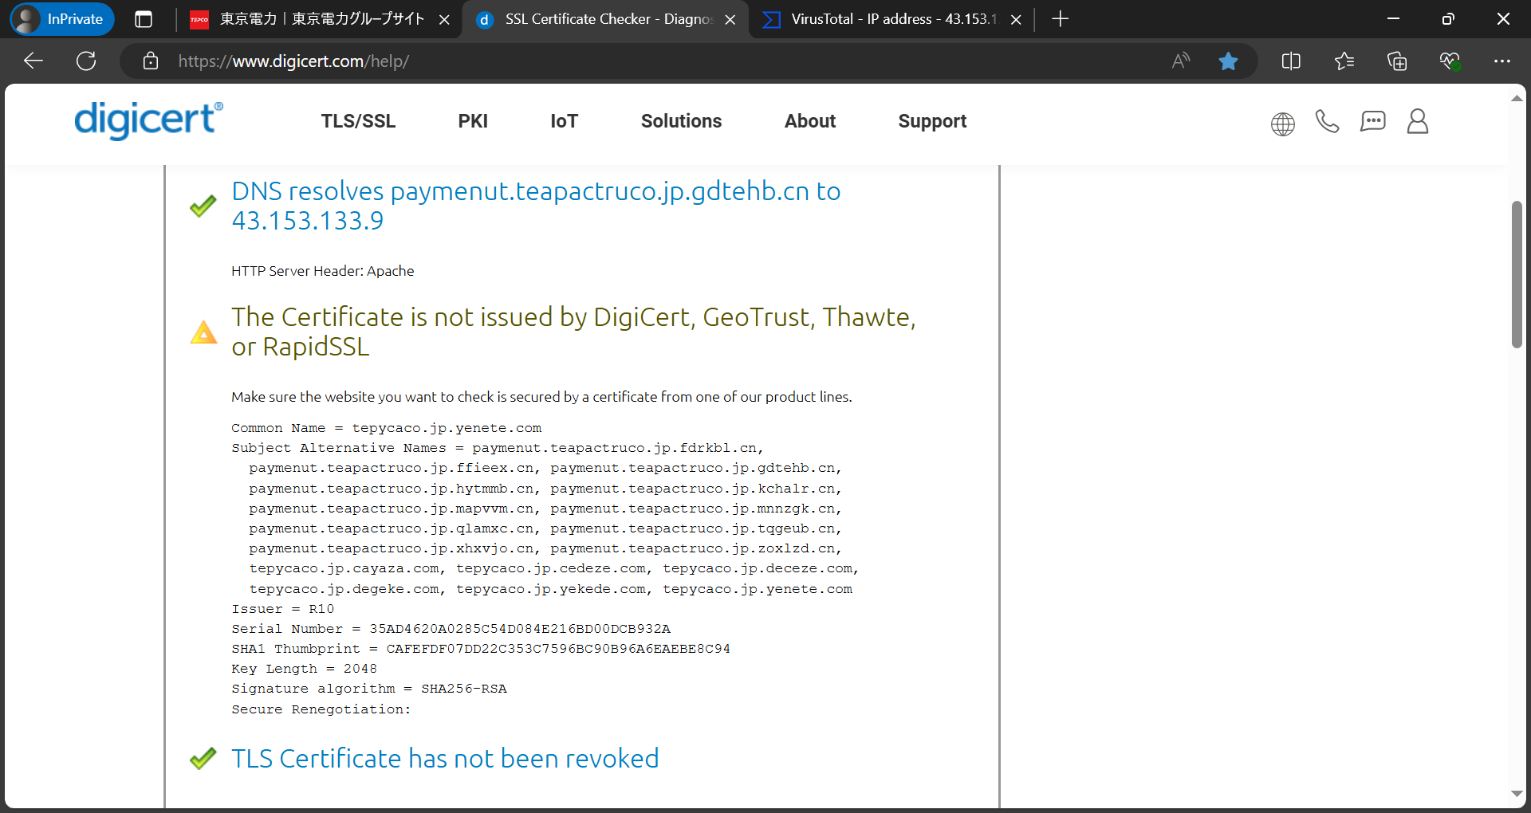Open the Support menu
This screenshot has height=813, width=1531.
932,121
